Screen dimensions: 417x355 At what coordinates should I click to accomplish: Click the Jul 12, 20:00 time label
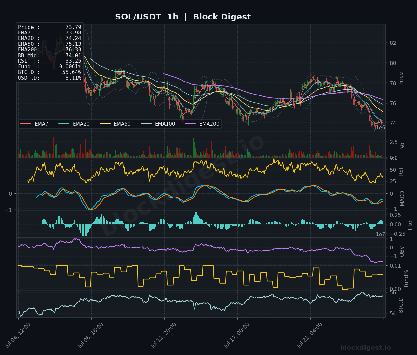coord(164,336)
